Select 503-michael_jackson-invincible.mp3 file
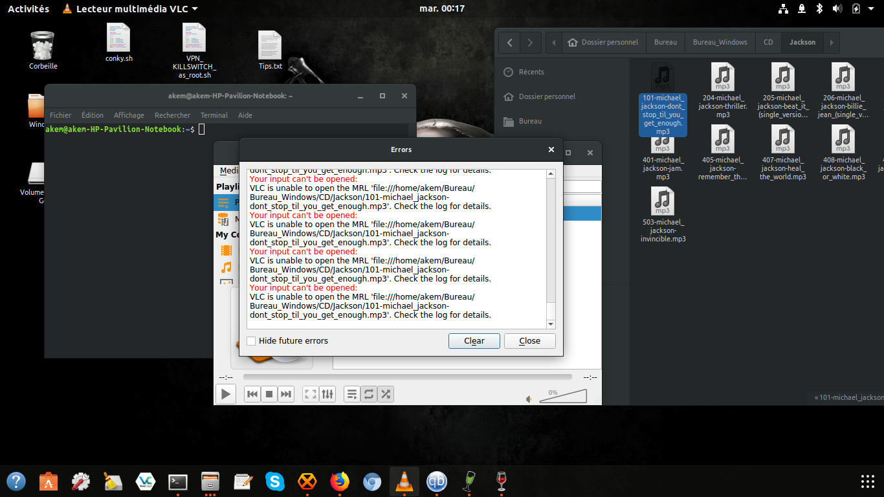 pyautogui.click(x=663, y=215)
